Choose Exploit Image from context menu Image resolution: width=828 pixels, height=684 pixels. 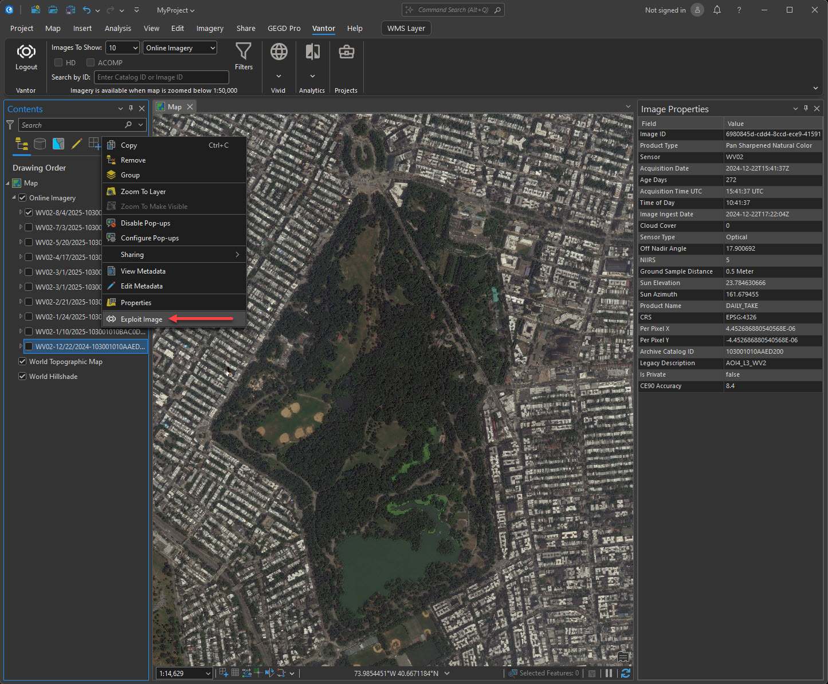coord(142,319)
